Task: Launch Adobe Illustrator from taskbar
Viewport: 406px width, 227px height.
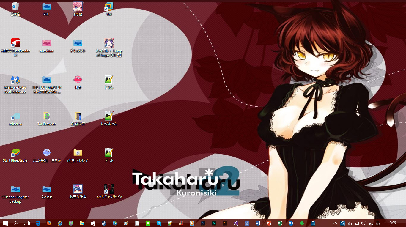Action: (225, 223)
